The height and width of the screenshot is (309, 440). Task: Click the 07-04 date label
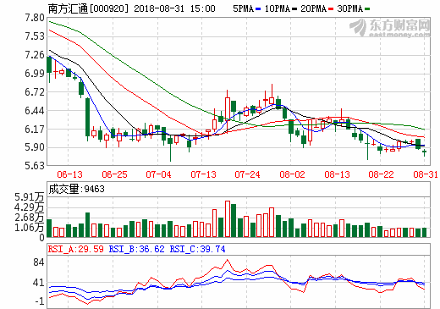pos(158,174)
